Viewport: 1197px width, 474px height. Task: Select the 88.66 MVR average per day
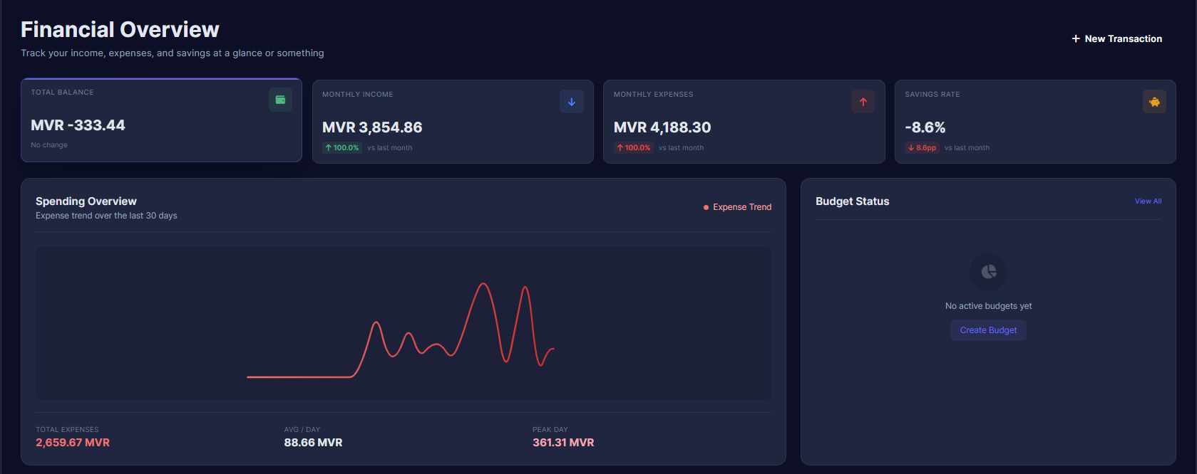coord(313,443)
